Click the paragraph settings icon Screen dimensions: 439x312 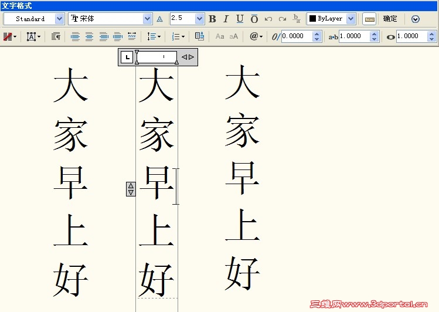point(56,36)
